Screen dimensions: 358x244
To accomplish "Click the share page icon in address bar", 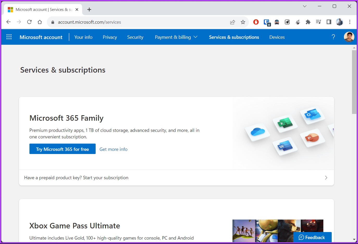I will (232, 22).
